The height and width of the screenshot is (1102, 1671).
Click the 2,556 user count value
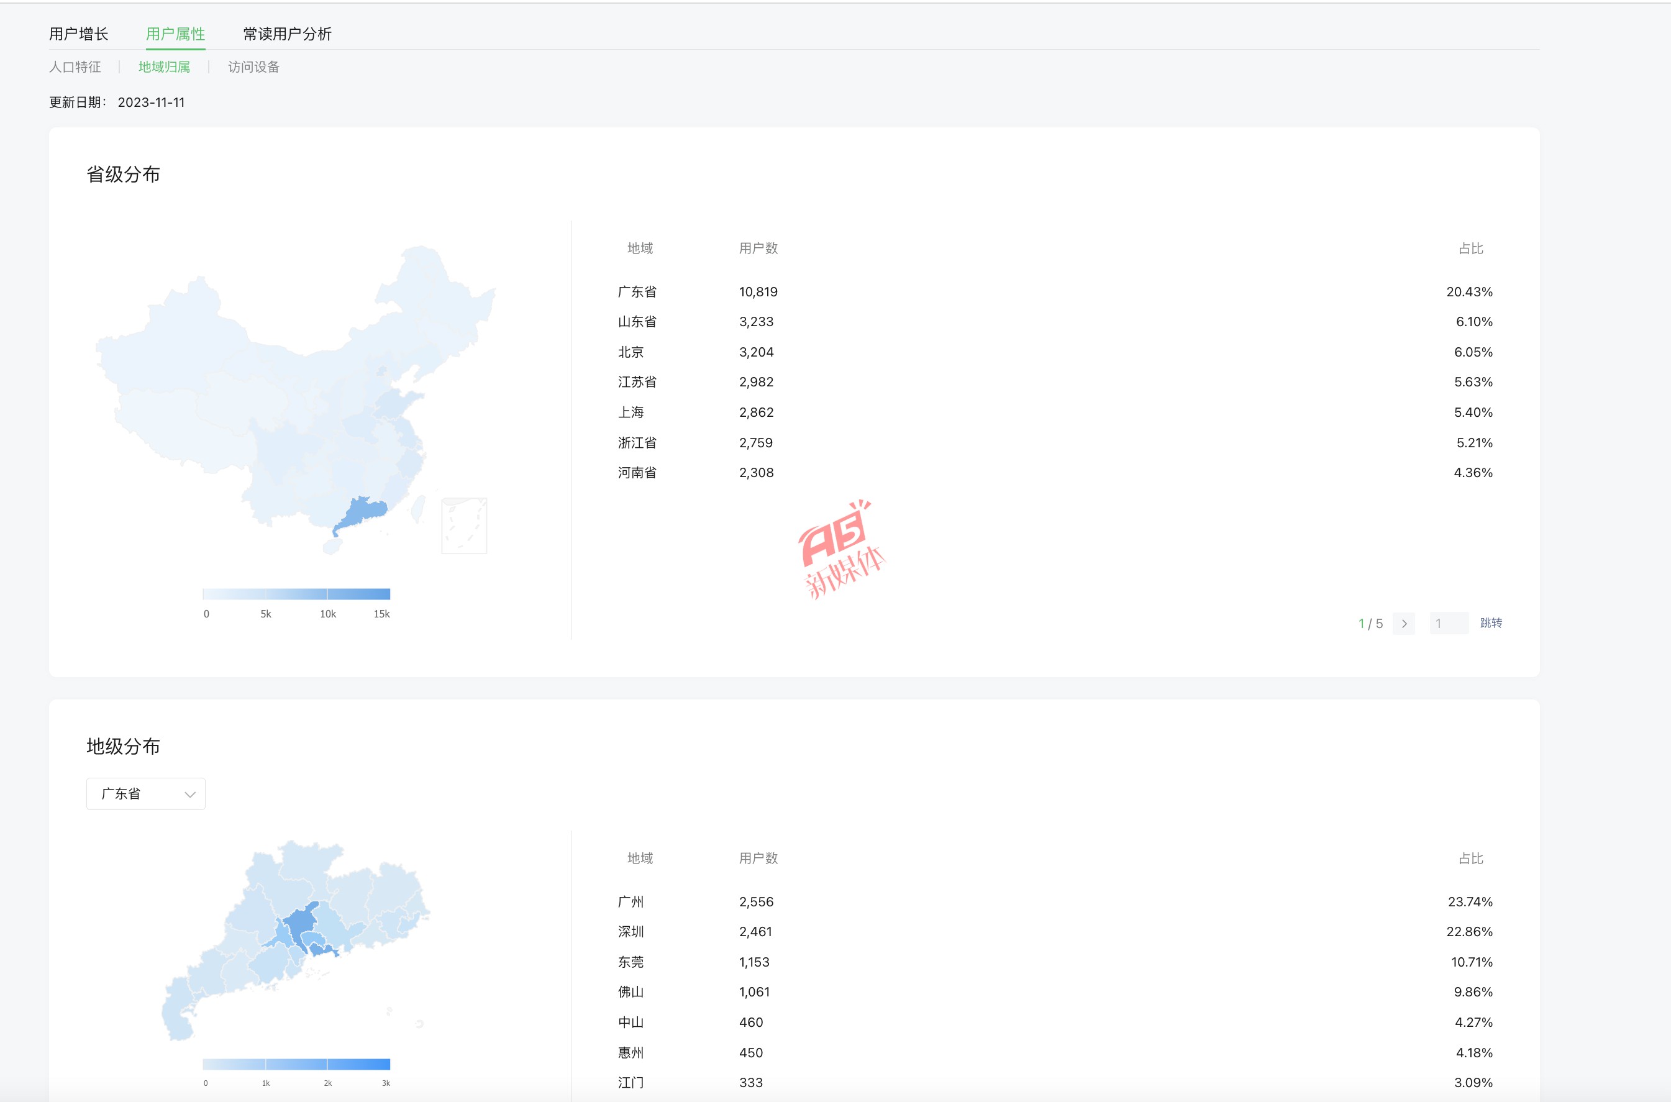pos(756,902)
